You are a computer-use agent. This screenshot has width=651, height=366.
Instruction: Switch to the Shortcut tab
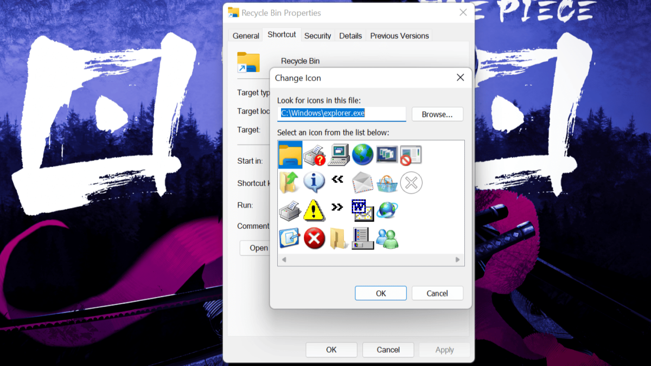click(x=282, y=34)
